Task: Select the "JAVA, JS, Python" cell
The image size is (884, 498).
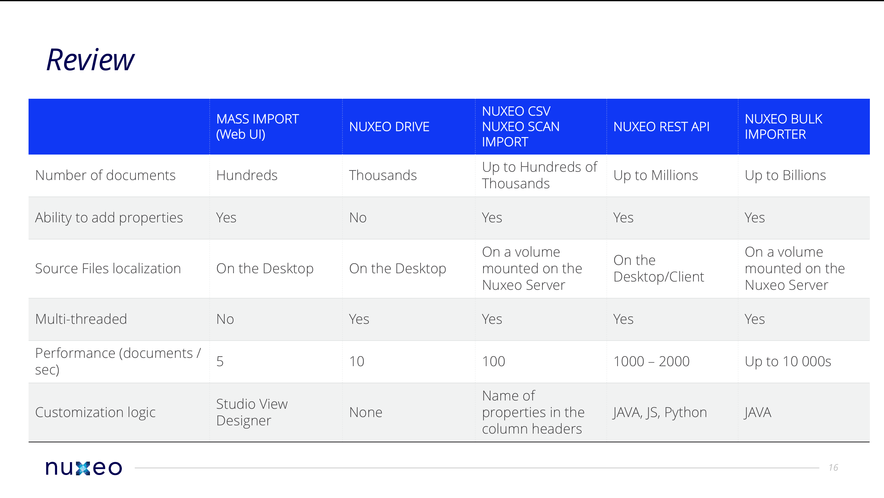Action: click(x=660, y=412)
